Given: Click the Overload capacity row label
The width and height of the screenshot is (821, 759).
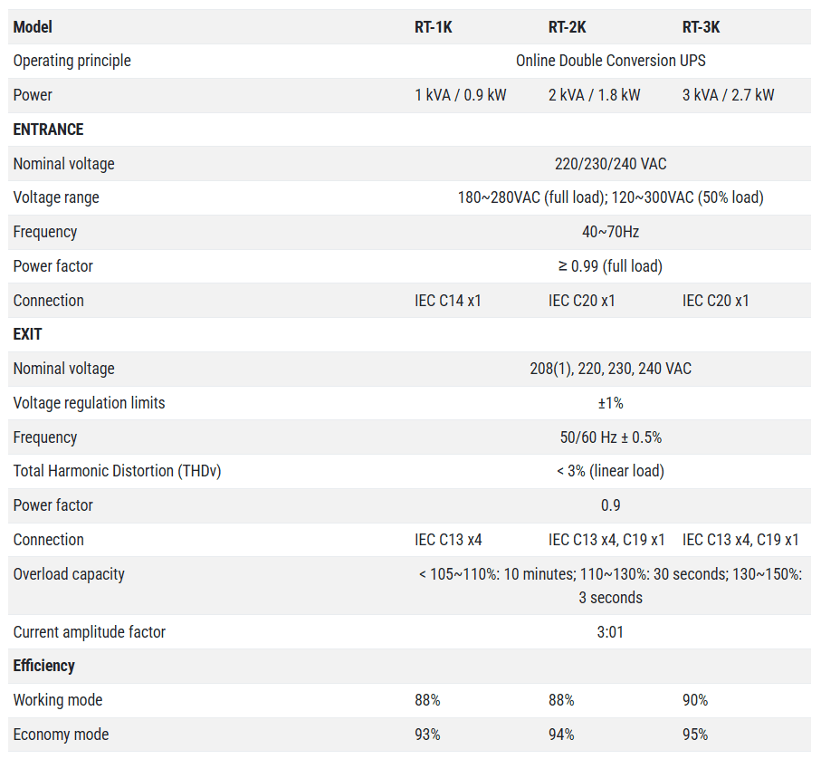Looking at the screenshot, I should click(69, 574).
